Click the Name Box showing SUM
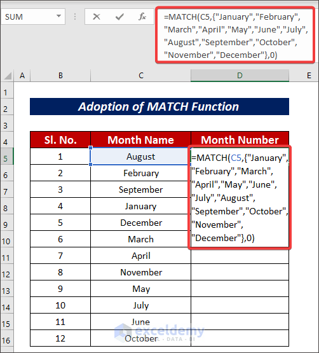This screenshot has height=353, width=319. click(x=33, y=17)
